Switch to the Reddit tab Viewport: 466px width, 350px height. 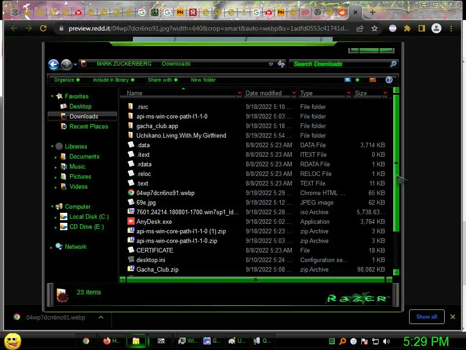click(342, 12)
